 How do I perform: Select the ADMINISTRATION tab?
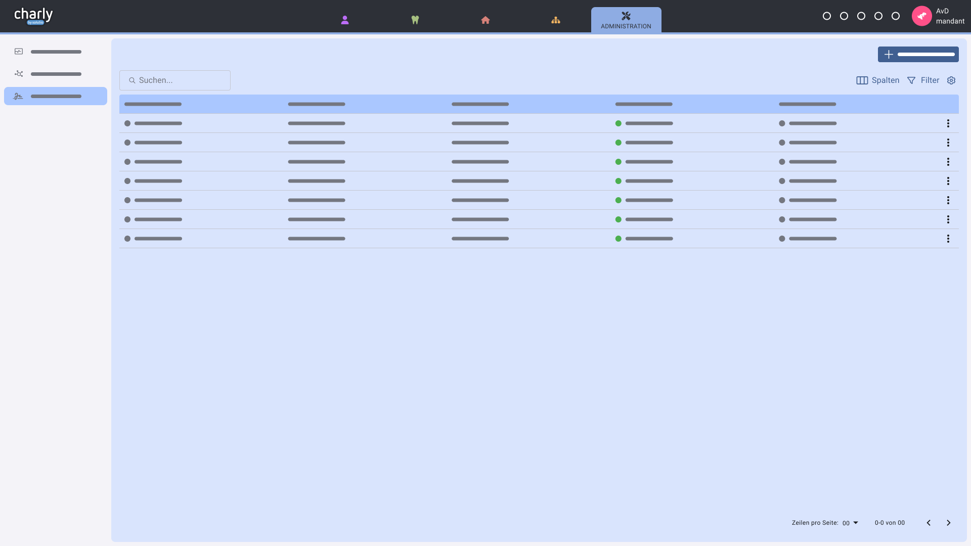click(x=626, y=20)
